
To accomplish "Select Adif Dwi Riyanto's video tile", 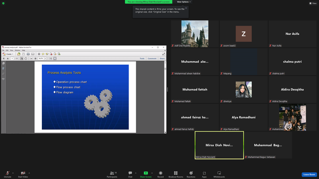I will [x=195, y=34].
